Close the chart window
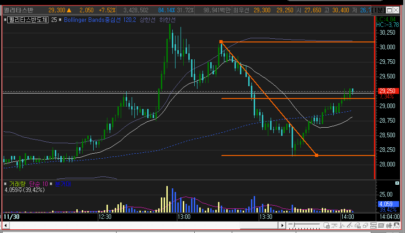 [396, 10]
